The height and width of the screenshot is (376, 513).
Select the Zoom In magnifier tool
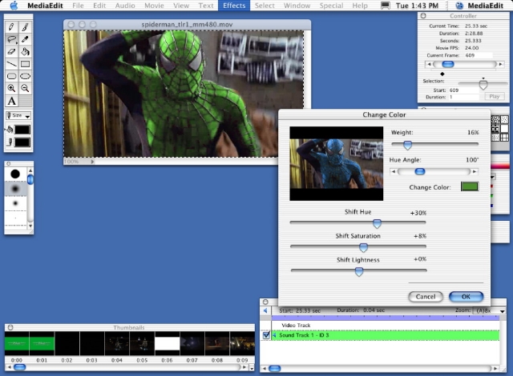pyautogui.click(x=11, y=88)
